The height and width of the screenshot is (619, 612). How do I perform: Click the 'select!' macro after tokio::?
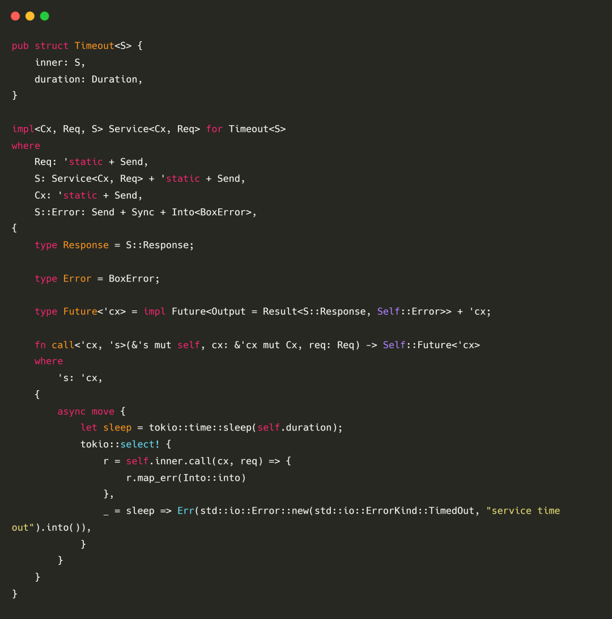[x=140, y=445]
